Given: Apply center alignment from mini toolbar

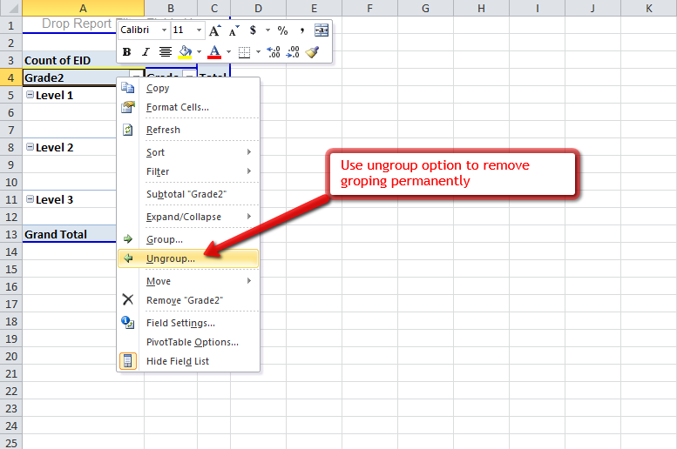Looking at the screenshot, I should click(x=165, y=52).
